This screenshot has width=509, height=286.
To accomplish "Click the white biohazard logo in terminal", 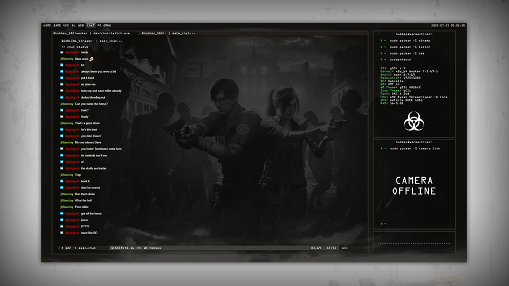I will coord(414,121).
